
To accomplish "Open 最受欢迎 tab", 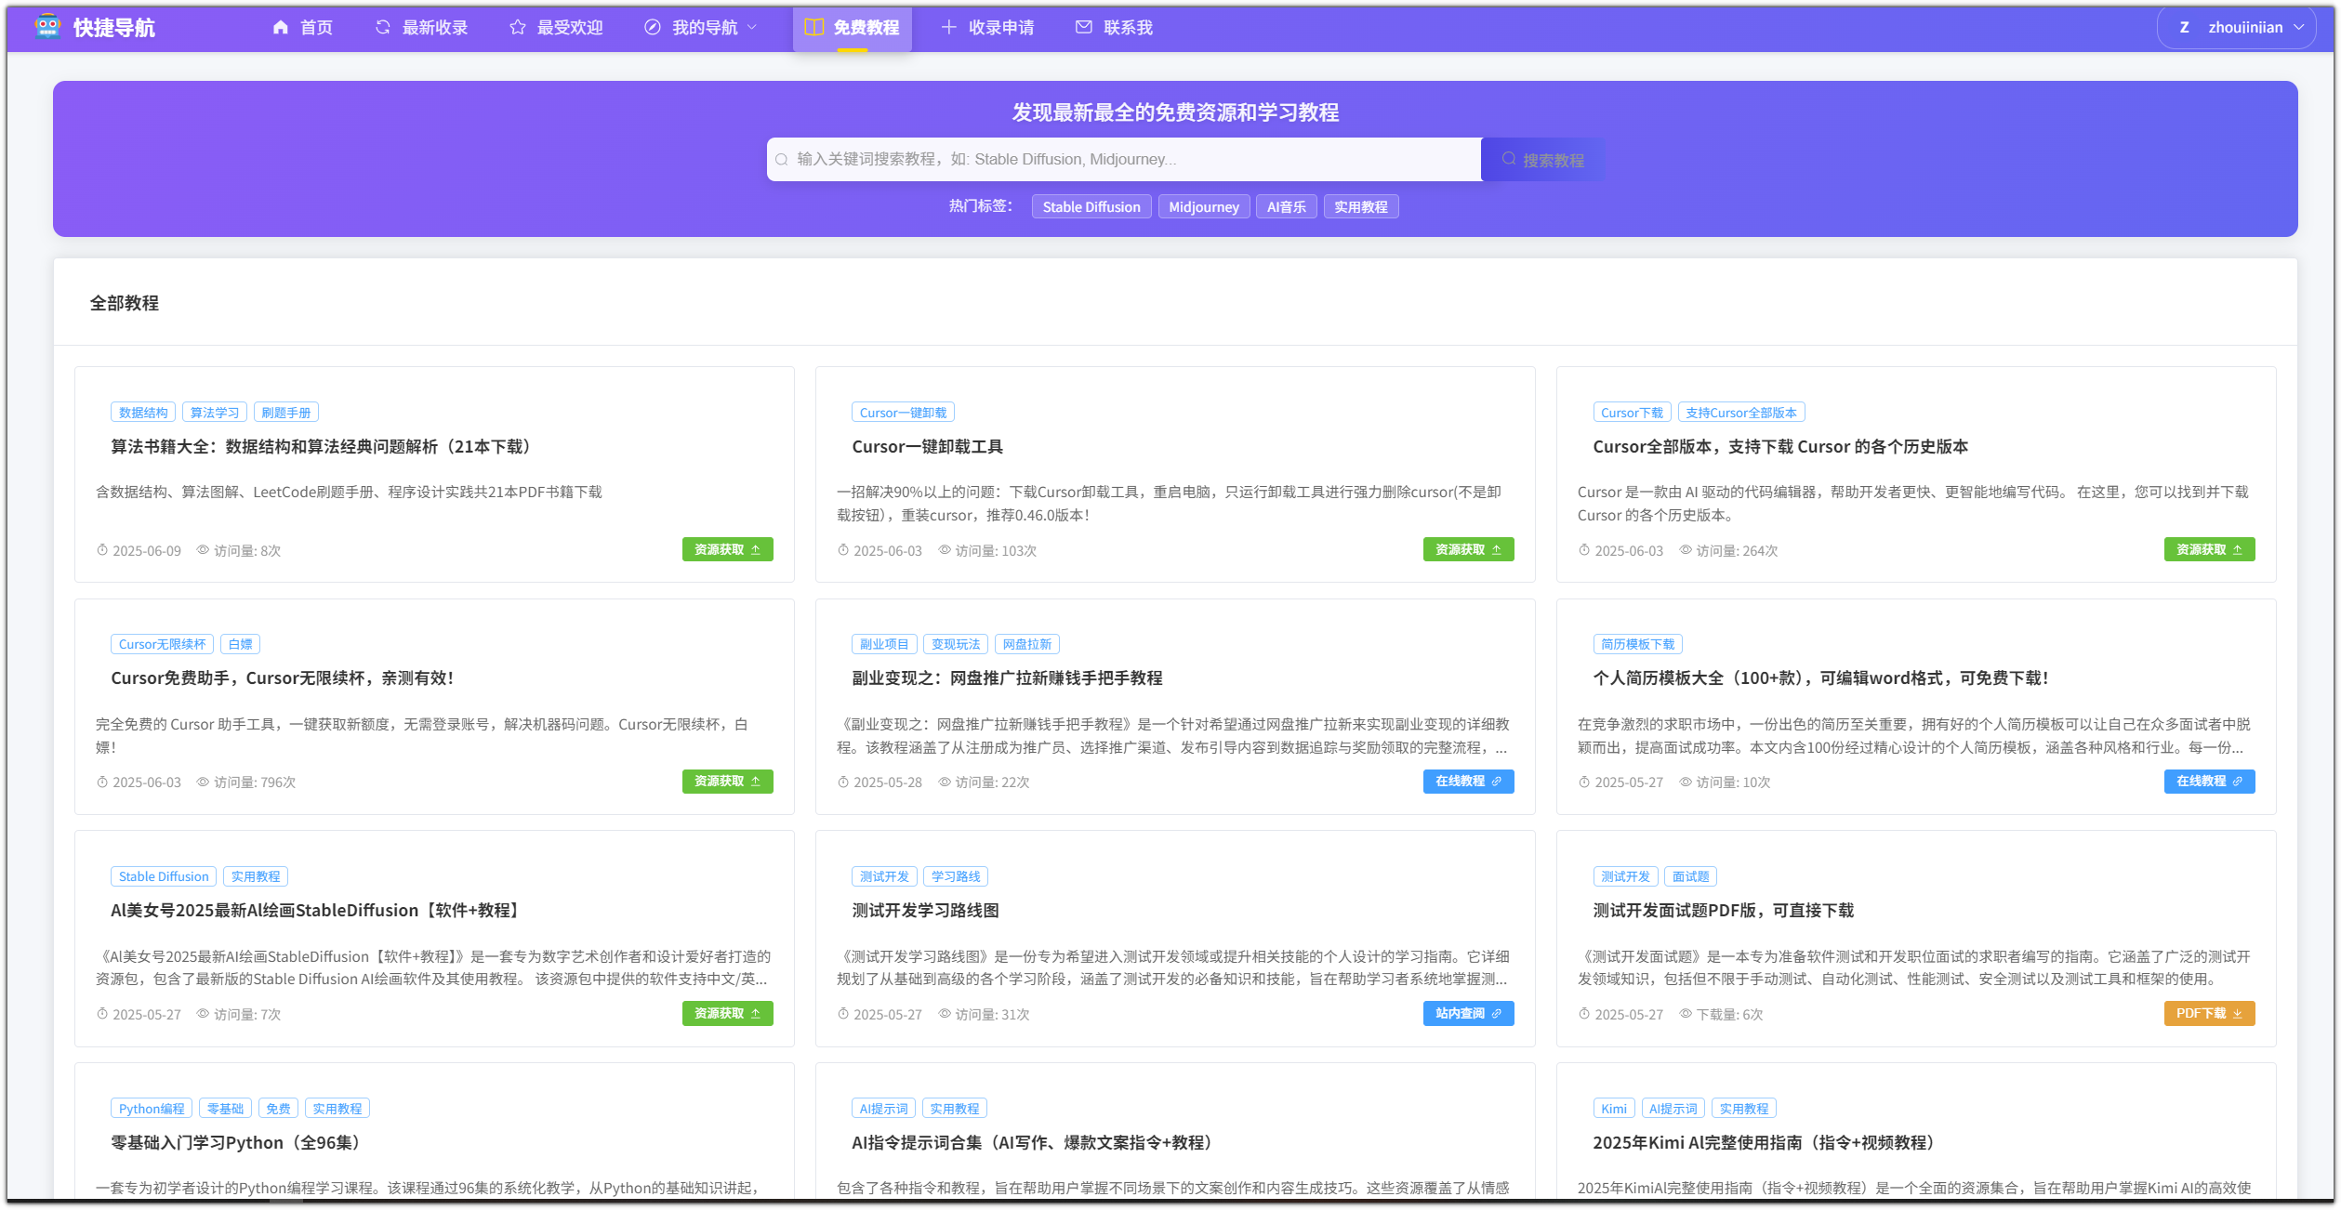I will pos(556,28).
